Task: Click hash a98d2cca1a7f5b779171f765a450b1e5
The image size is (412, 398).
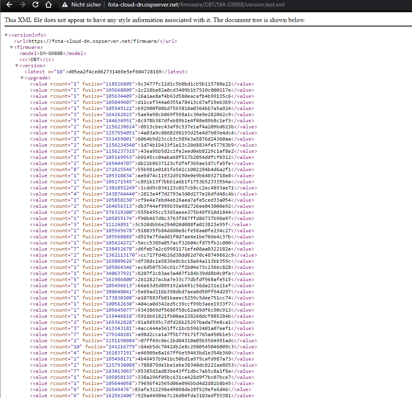Action: [184, 334]
